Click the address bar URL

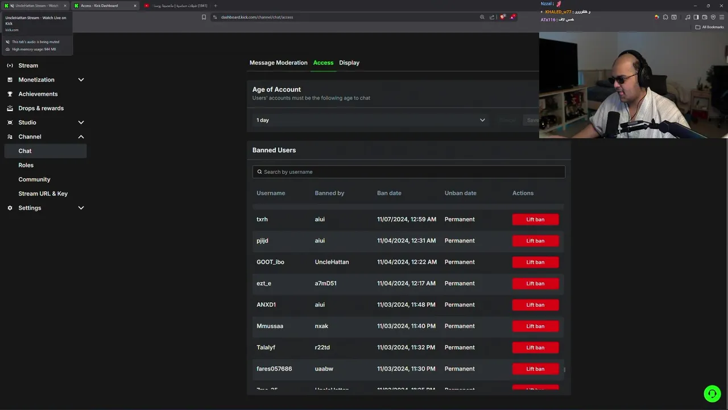257,17
